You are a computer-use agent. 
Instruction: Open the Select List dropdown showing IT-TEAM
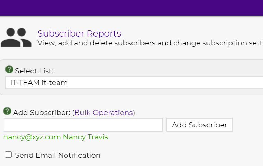pyautogui.click(x=134, y=83)
